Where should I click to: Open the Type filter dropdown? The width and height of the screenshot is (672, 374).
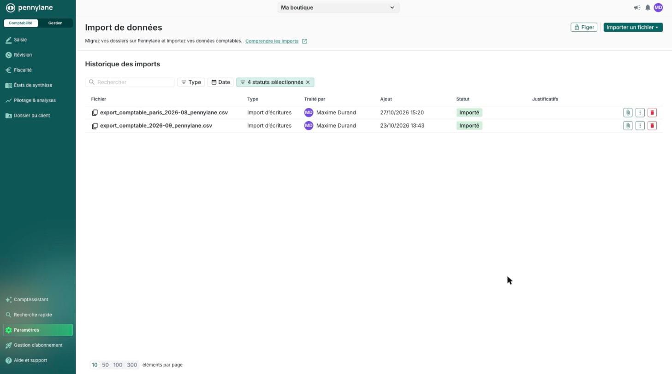pos(191,82)
